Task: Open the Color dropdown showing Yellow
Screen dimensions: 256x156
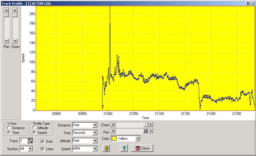Action: pos(138,139)
